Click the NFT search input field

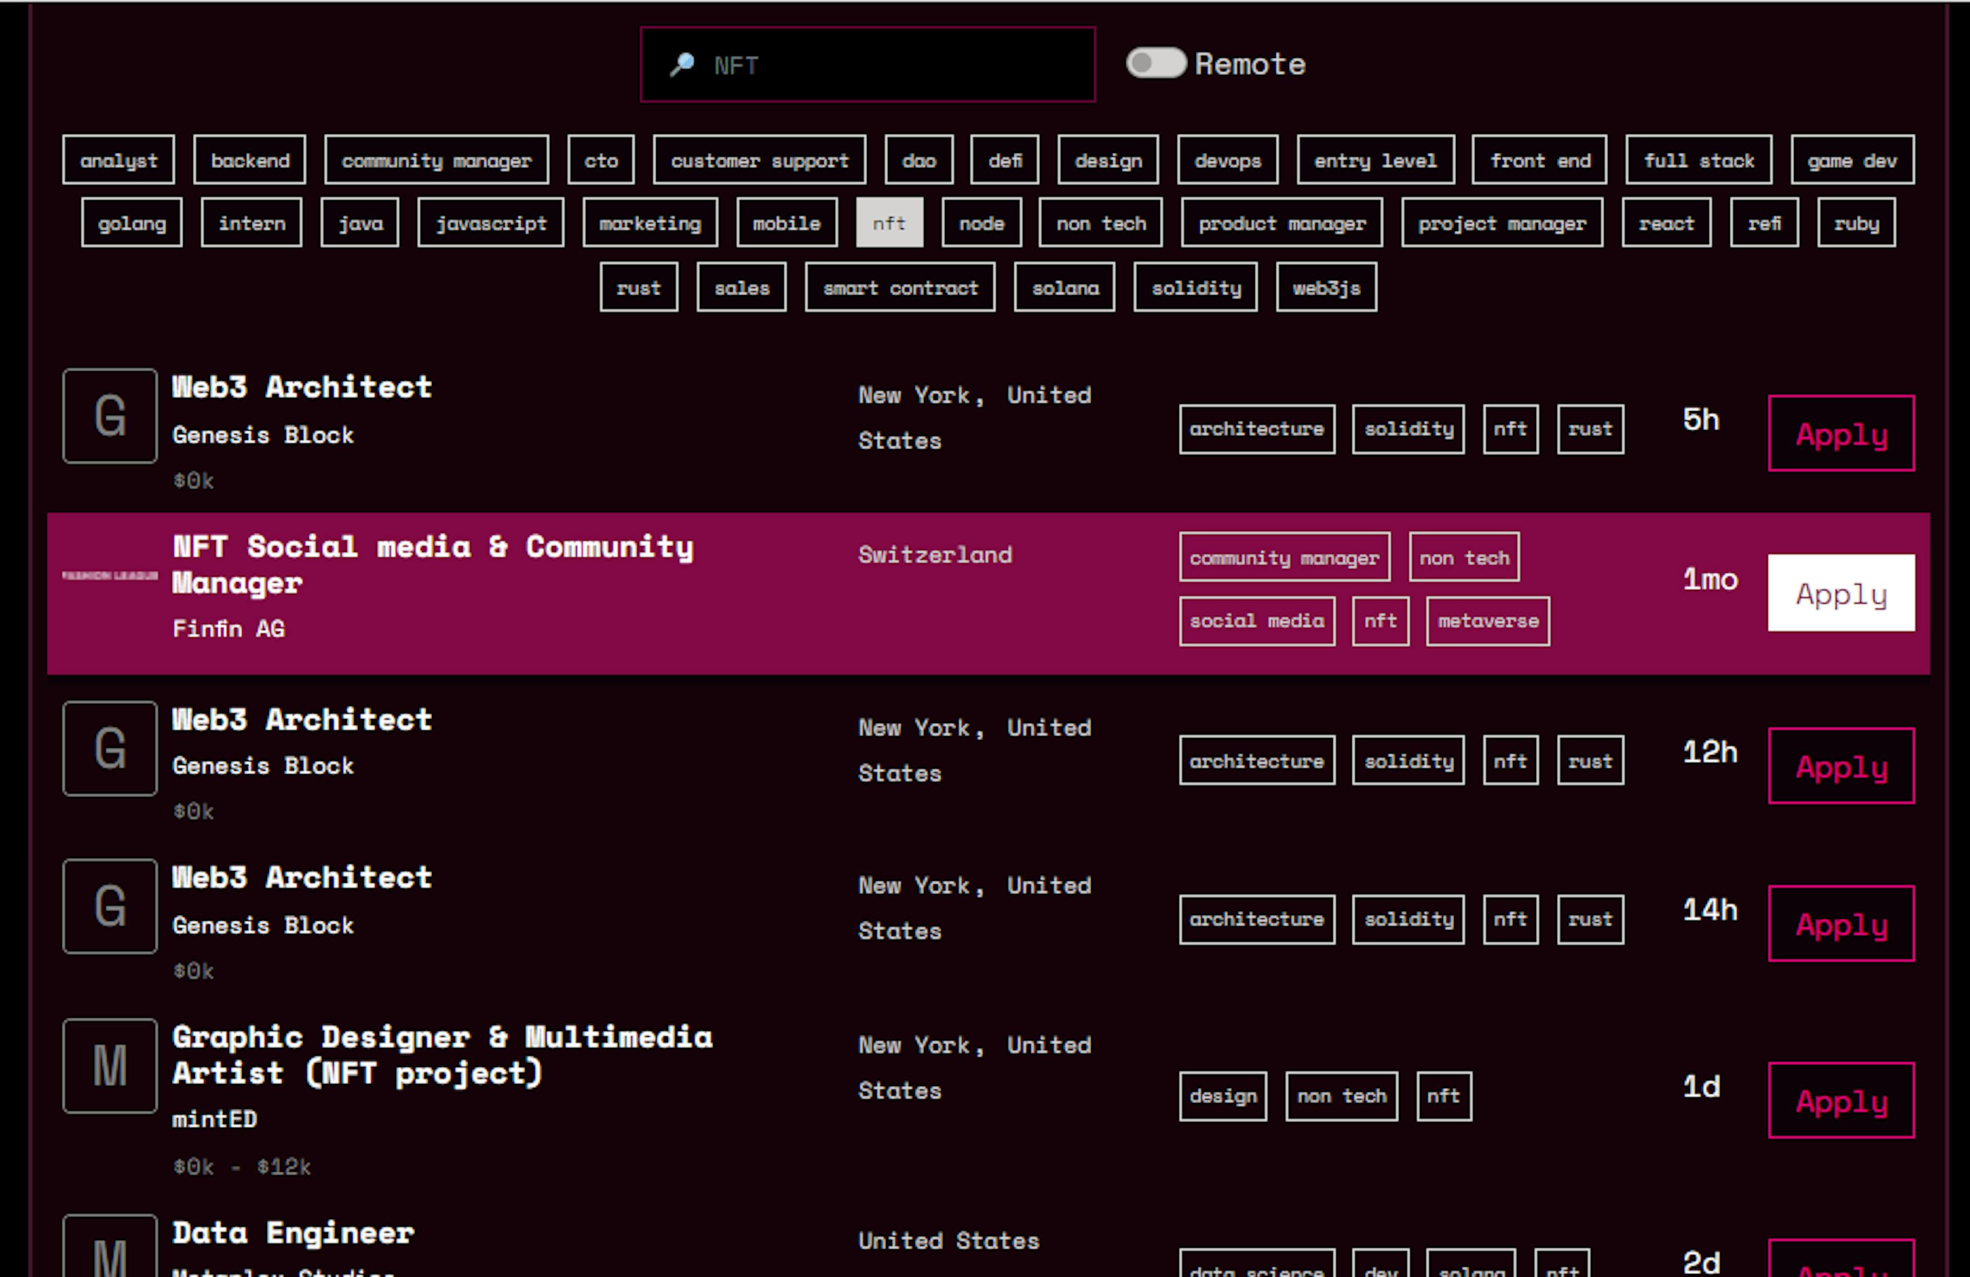[x=868, y=65]
